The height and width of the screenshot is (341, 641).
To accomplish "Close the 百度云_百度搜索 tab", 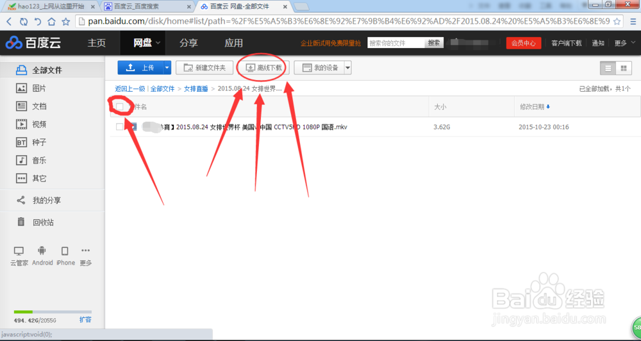I will pyautogui.click(x=189, y=7).
